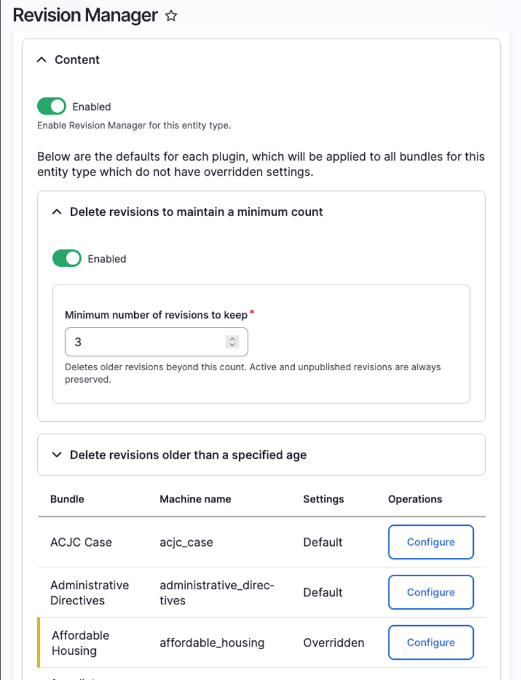Viewport: 521px width, 680px height.
Task: Click the Minimum number of revisions label
Action: pyautogui.click(x=156, y=315)
